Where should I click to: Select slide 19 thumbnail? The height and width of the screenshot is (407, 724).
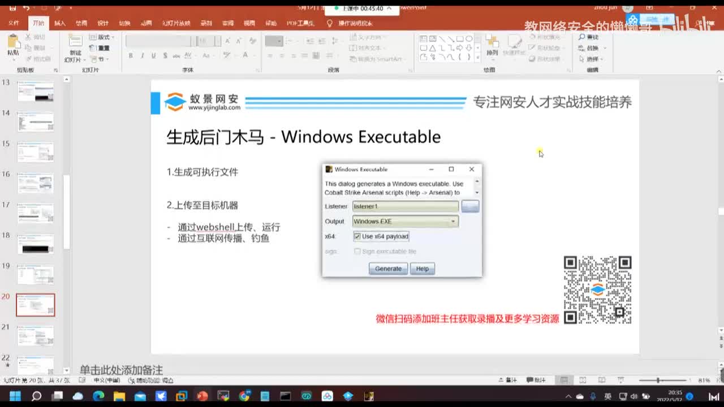pos(36,274)
